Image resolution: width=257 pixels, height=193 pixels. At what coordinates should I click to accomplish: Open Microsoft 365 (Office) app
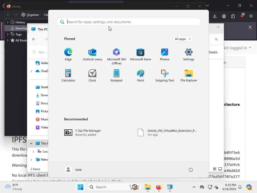click(116, 57)
